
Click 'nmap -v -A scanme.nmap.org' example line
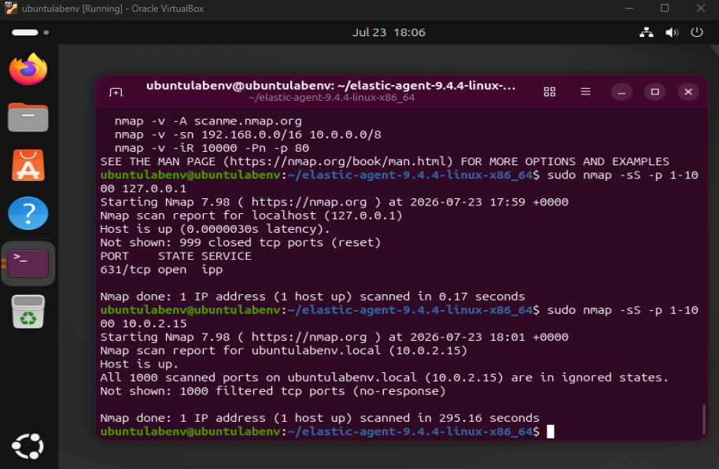tap(208, 121)
